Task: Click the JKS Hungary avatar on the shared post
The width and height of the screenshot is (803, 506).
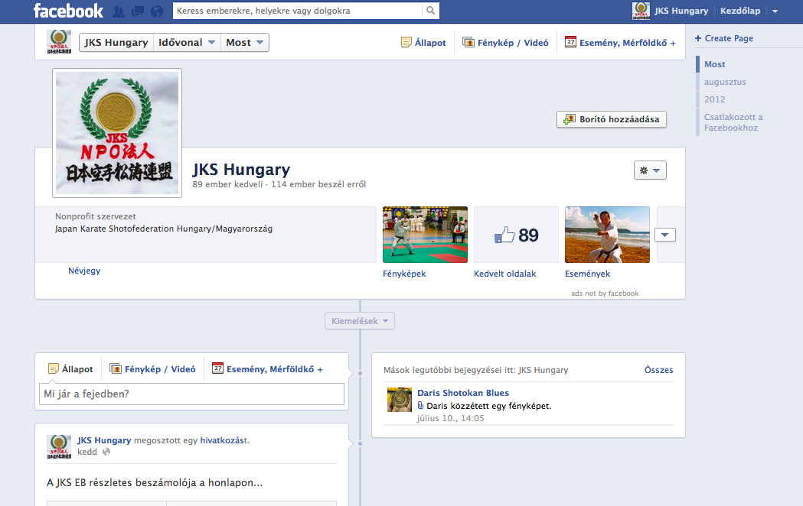Action: 59,447
